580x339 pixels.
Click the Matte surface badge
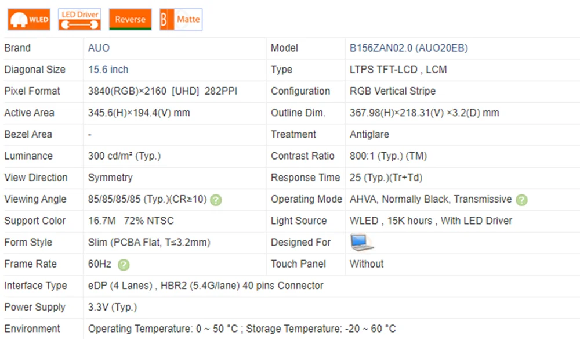click(x=181, y=20)
